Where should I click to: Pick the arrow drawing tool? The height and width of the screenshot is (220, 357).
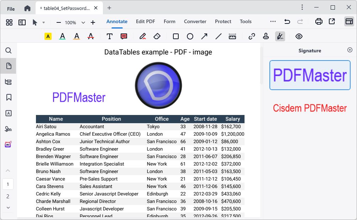point(204,36)
